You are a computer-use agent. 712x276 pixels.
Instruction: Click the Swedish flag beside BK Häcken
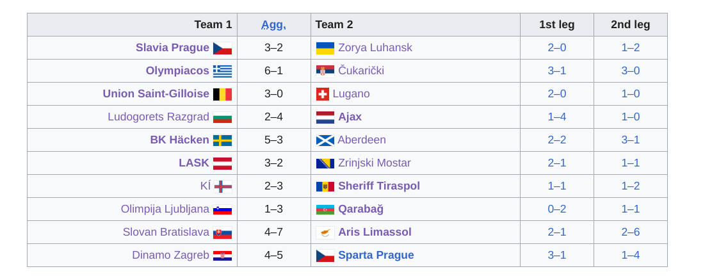[223, 140]
